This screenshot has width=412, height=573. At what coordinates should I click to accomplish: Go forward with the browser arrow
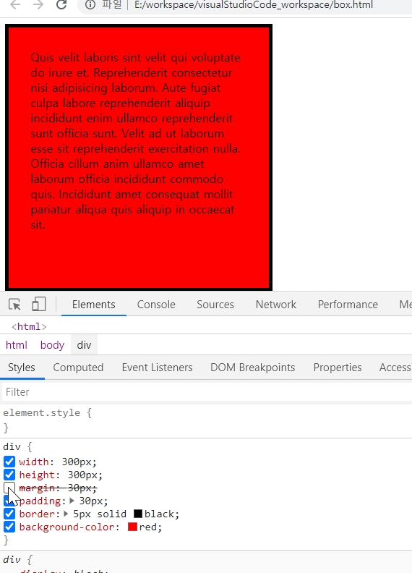click(38, 5)
